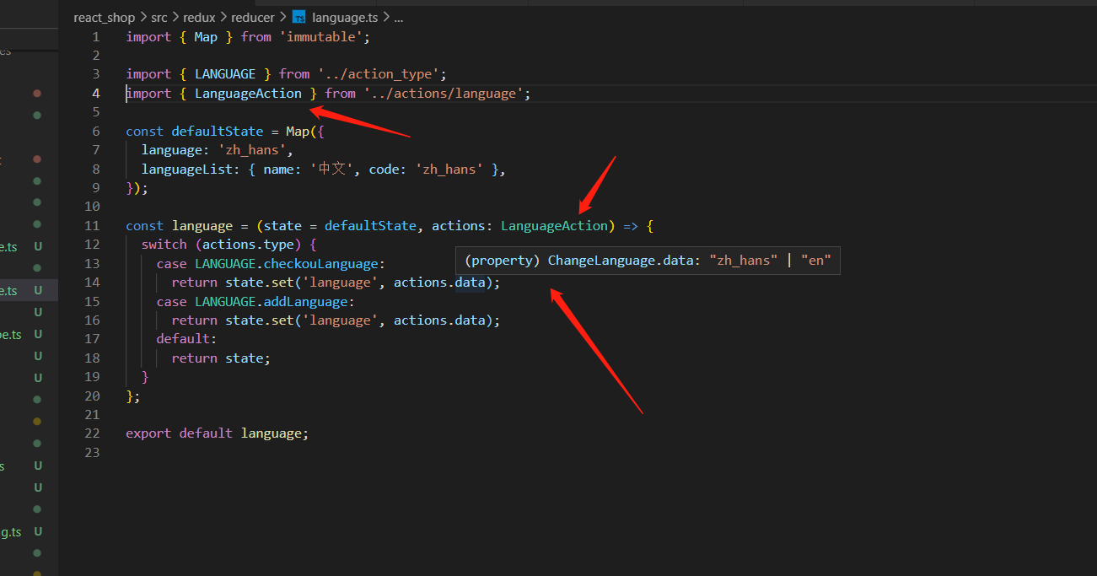The image size is (1097, 576).
Task: Click line number 4 in the gutter
Action: point(95,94)
